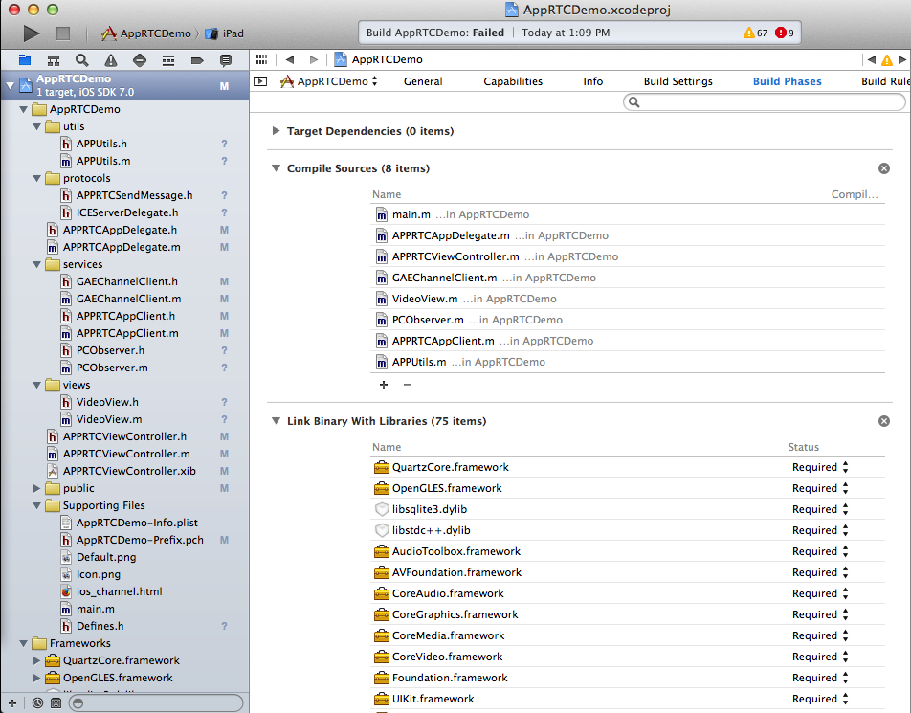Change UIKit.framework Required status
Viewport: 911px width, 713px height.
pos(820,699)
